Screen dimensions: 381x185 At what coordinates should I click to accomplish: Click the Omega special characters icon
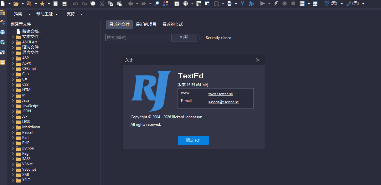tap(216, 3)
